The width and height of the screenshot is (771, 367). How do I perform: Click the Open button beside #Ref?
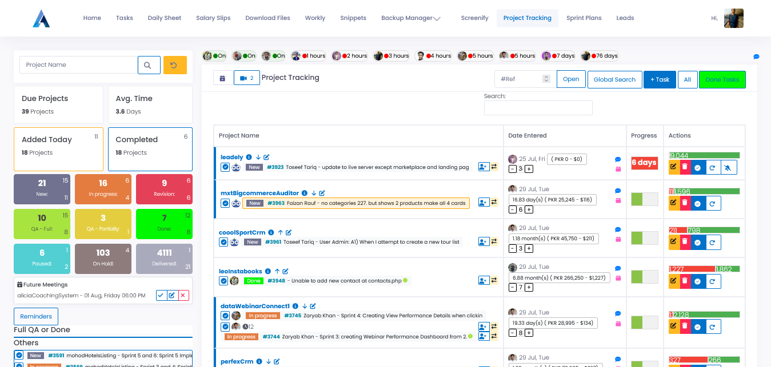571,79
